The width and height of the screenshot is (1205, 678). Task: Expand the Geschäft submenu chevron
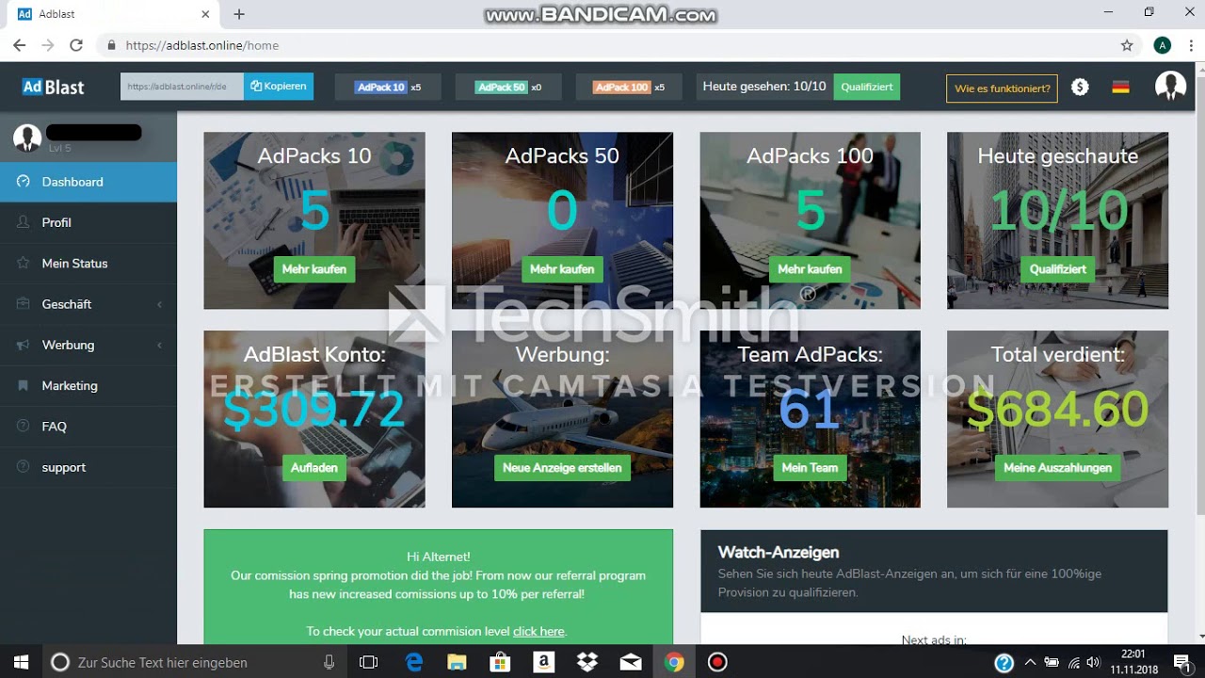[x=159, y=304]
